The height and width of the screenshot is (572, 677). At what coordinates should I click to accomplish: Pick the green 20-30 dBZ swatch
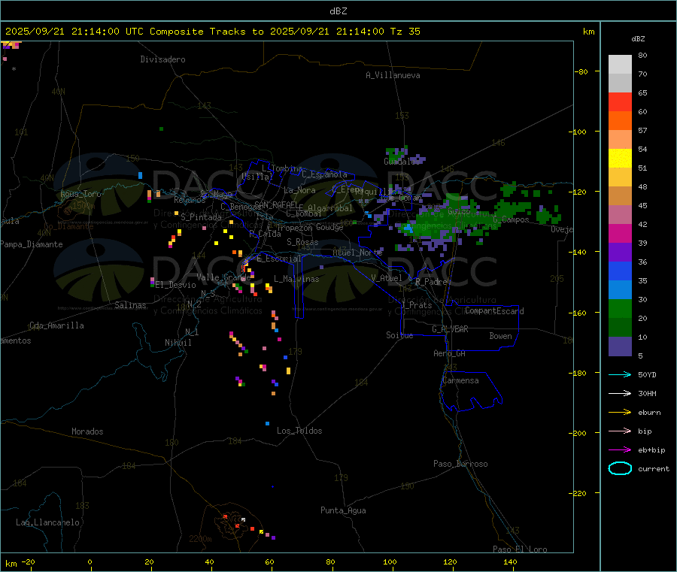[620, 308]
